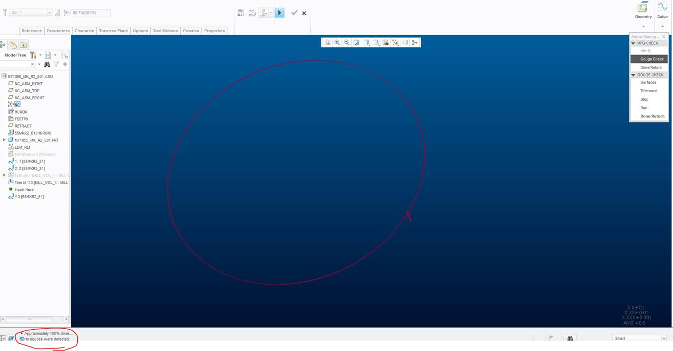Open the Model Tree settings hammer icon
Image resolution: width=673 pixels, height=351 pixels.
(x=33, y=55)
